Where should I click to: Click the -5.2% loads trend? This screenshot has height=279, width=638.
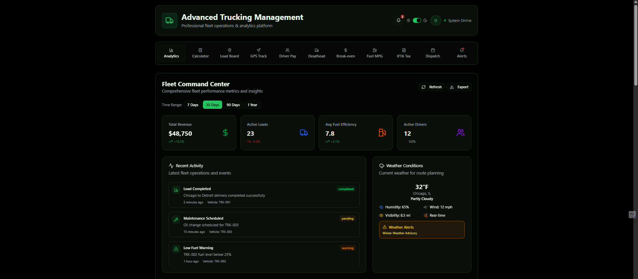(253, 142)
